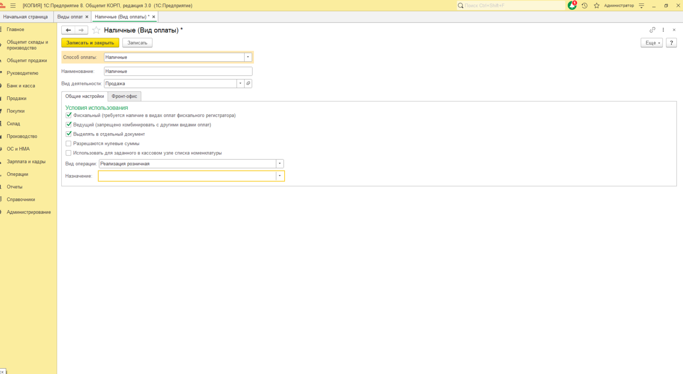
Task: Click Записать и закрыть button
Action: [90, 43]
